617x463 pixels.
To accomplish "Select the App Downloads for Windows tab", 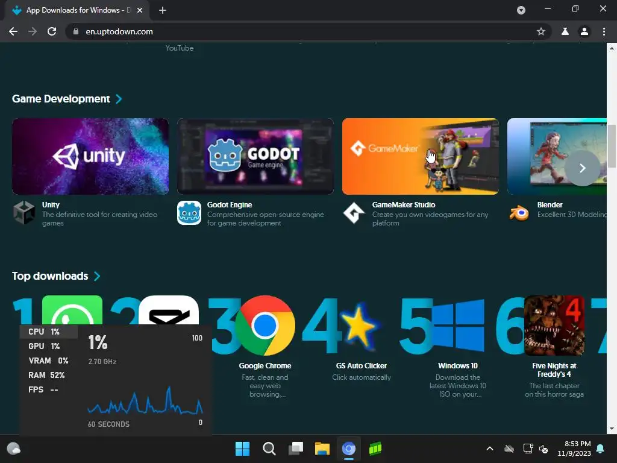I will click(77, 10).
